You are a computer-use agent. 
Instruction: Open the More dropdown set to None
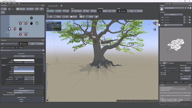click(173, 25)
